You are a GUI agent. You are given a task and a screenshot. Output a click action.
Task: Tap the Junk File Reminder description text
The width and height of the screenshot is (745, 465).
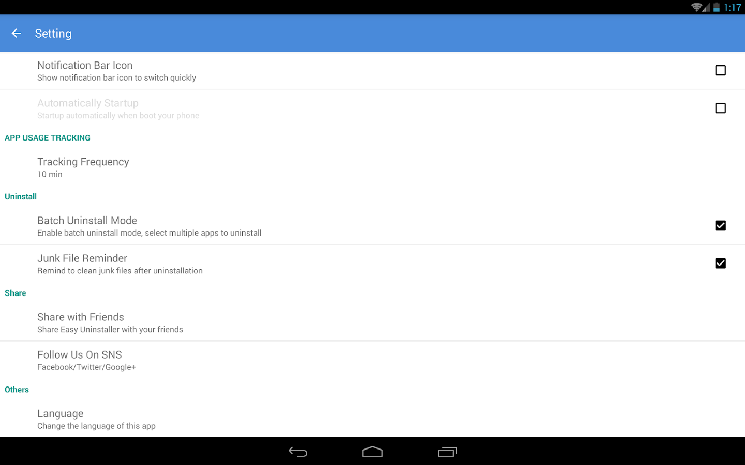point(120,271)
